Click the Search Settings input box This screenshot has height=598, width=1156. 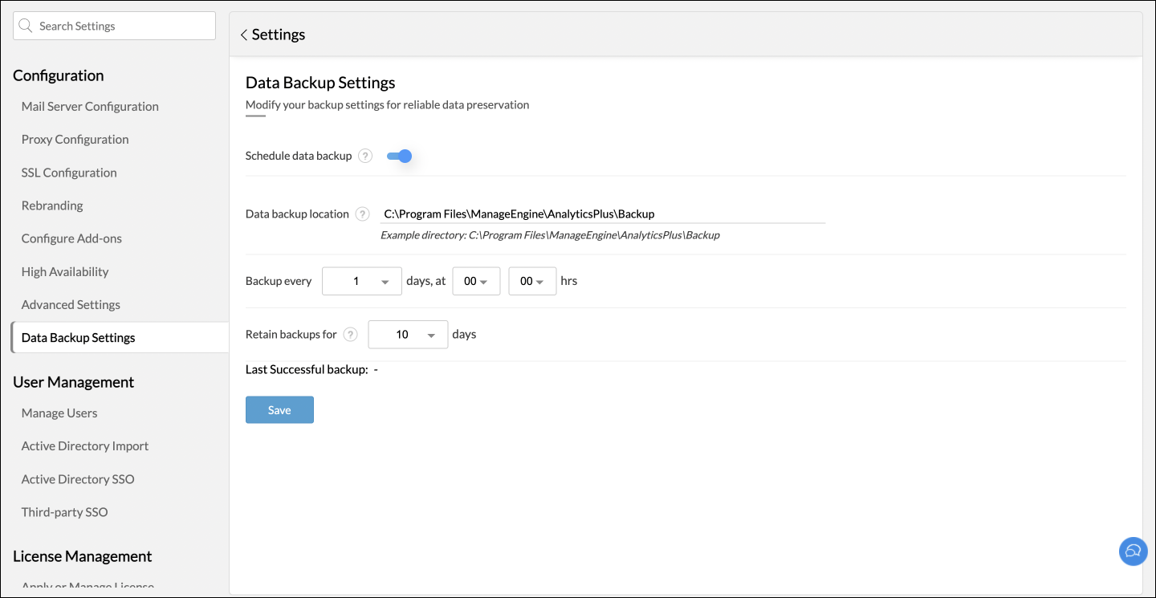click(x=120, y=26)
